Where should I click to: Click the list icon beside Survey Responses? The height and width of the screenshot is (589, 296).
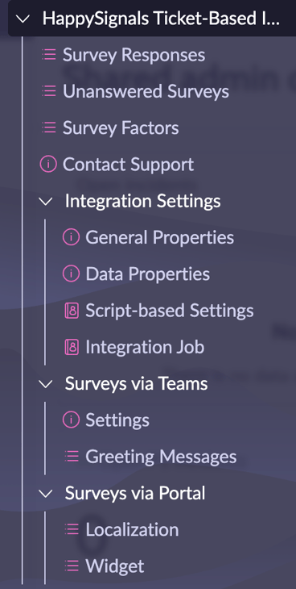[49, 55]
